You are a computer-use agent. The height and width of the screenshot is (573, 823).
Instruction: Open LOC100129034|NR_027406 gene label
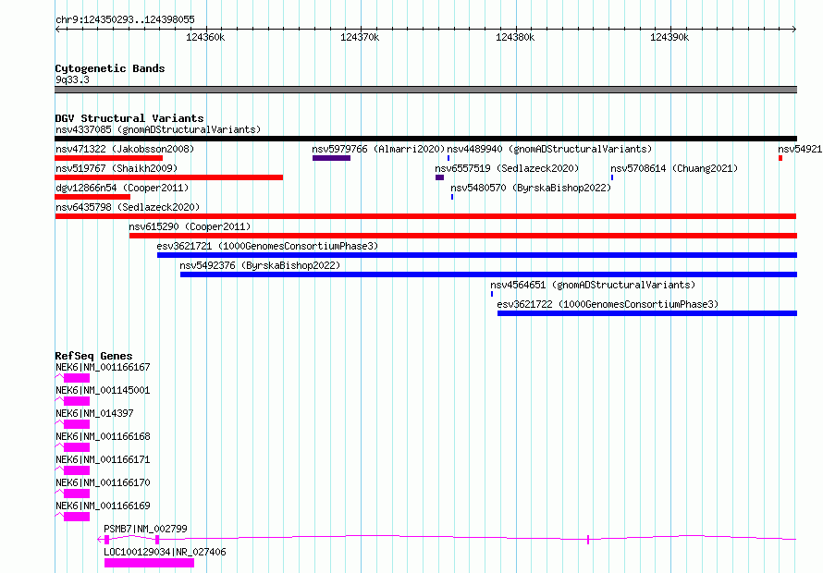(x=165, y=552)
